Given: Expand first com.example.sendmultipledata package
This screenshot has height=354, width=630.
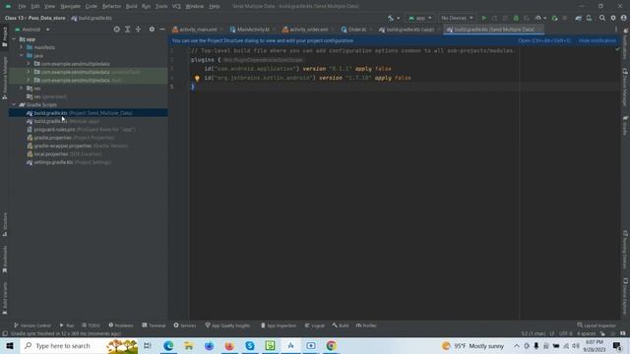Looking at the screenshot, I should pos(29,64).
